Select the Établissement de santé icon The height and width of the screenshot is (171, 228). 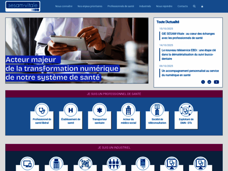(71, 110)
